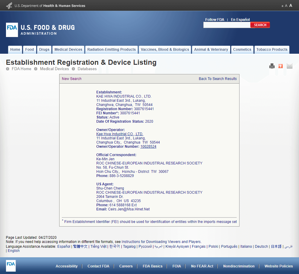This screenshot has height=274, width=299.
Task: Go to Tobacco Products tab
Action: tap(272, 50)
